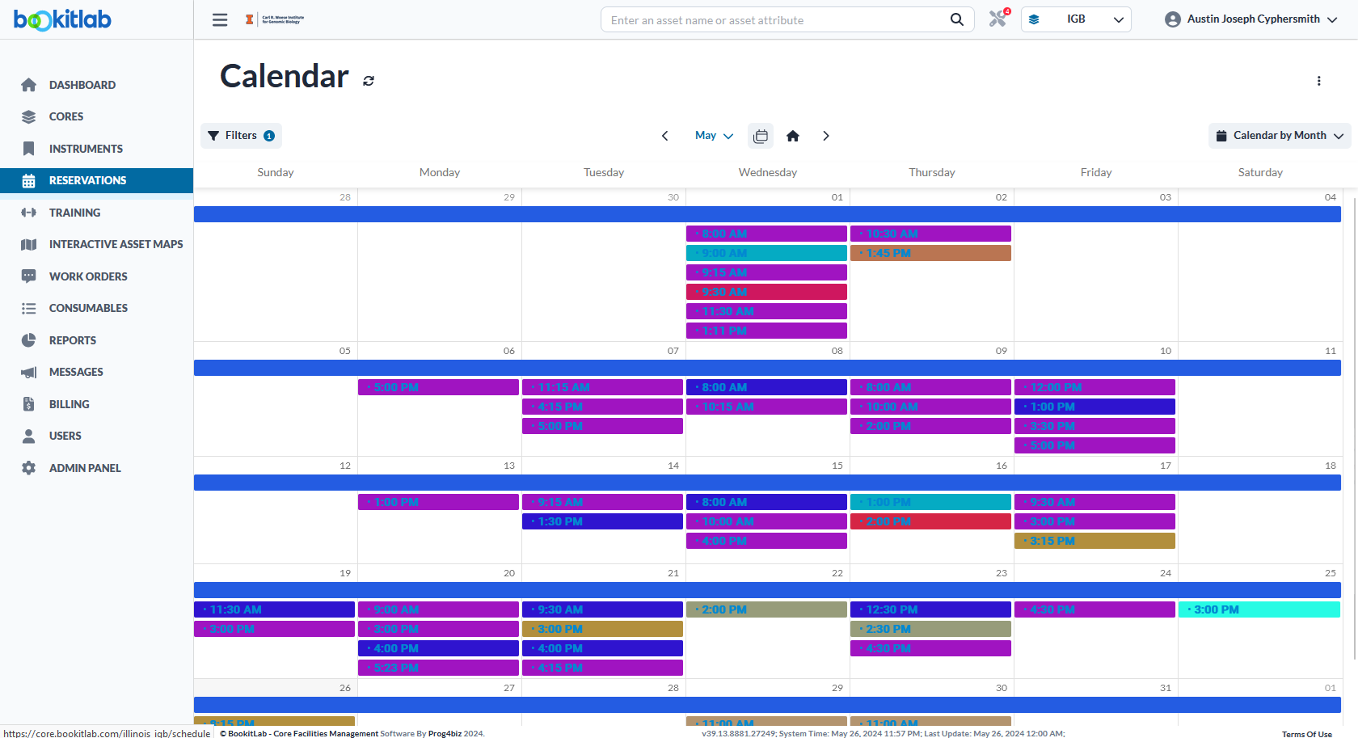Open the date picker calendar icon
The width and height of the screenshot is (1358, 738).
pos(761,136)
